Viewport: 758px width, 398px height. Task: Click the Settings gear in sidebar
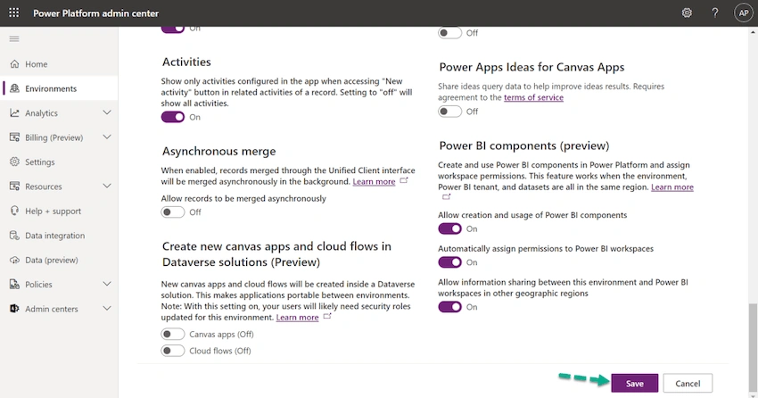(14, 162)
